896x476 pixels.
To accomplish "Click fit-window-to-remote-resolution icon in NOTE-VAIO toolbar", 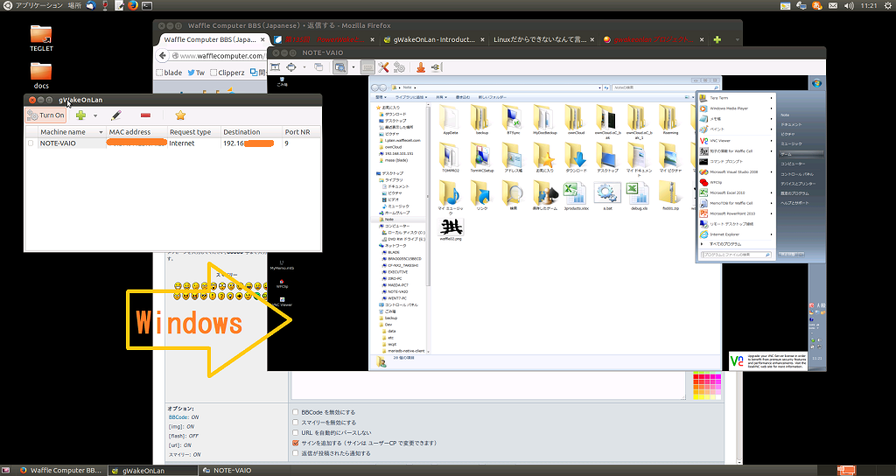I will pyautogui.click(x=275, y=67).
